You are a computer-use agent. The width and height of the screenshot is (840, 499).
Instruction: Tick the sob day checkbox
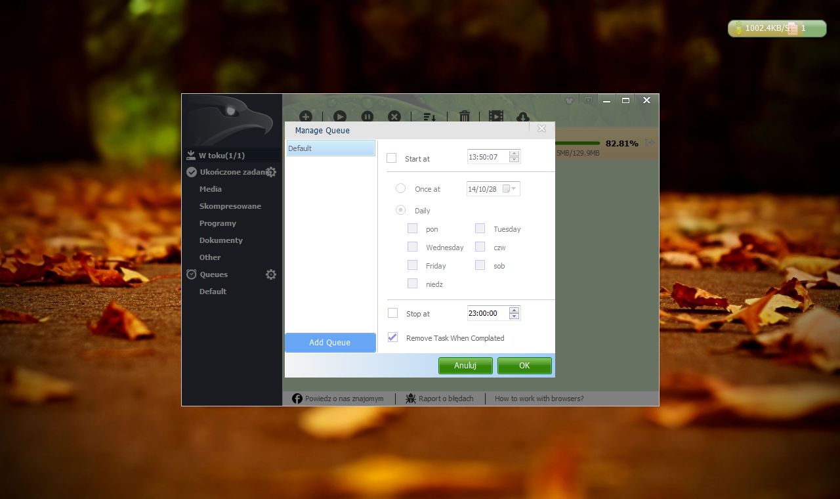(480, 265)
